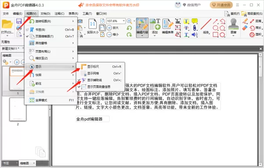
Task: Open the 工具(T) tools menu
Action: click(87, 14)
